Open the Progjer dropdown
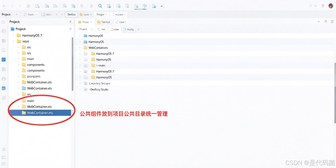The image size is (336, 168). click(106, 15)
